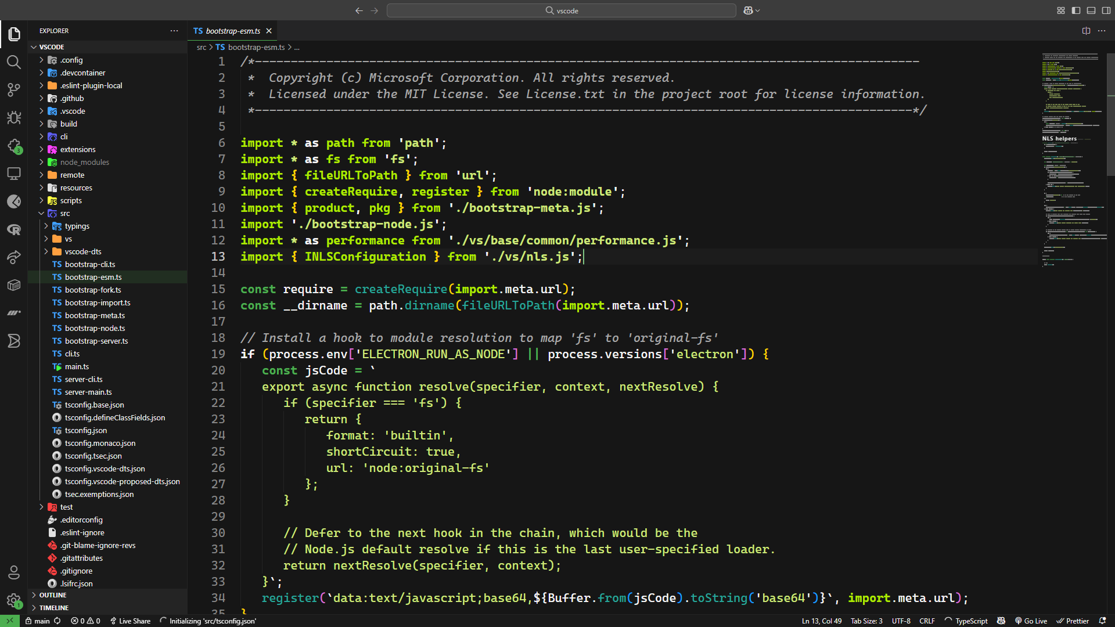Viewport: 1115px width, 627px height.
Task: Click the TypeScript language mode button
Action: point(971,621)
